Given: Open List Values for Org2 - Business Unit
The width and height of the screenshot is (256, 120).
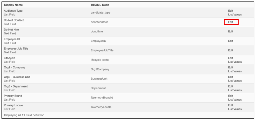Looking at the screenshot, I should 235,81.
